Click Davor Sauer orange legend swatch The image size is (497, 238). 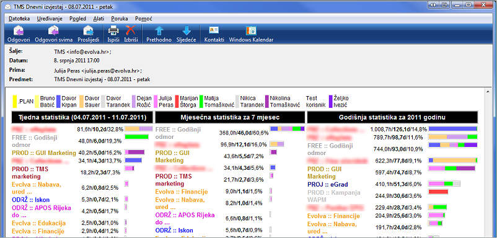pyautogui.click(x=81, y=102)
